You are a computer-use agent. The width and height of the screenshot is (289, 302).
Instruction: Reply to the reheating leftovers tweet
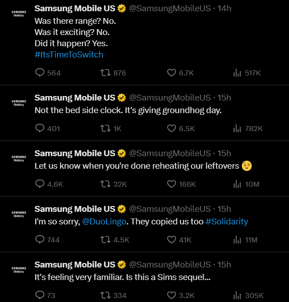tap(40, 184)
